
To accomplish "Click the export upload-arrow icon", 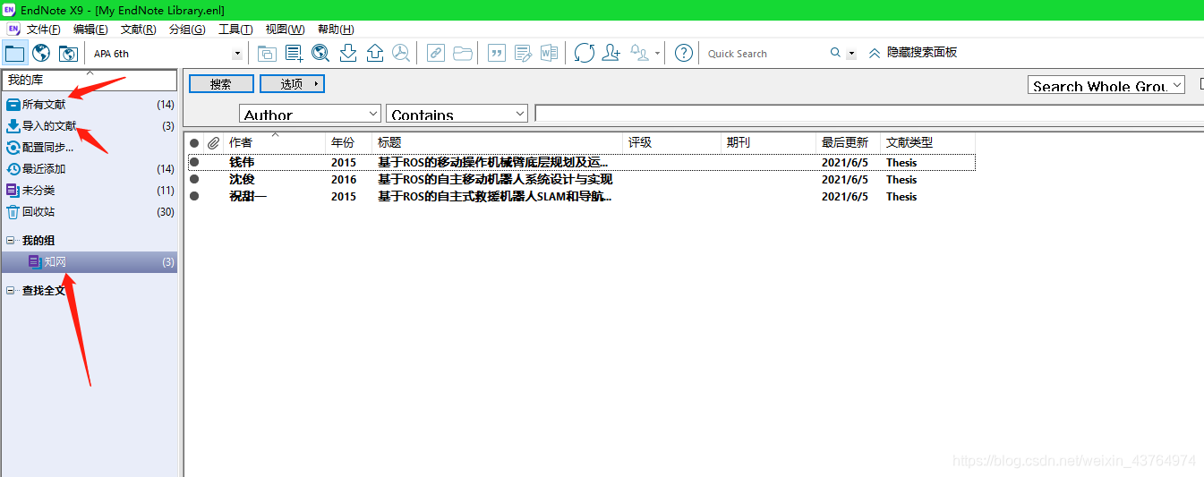I will (x=375, y=53).
